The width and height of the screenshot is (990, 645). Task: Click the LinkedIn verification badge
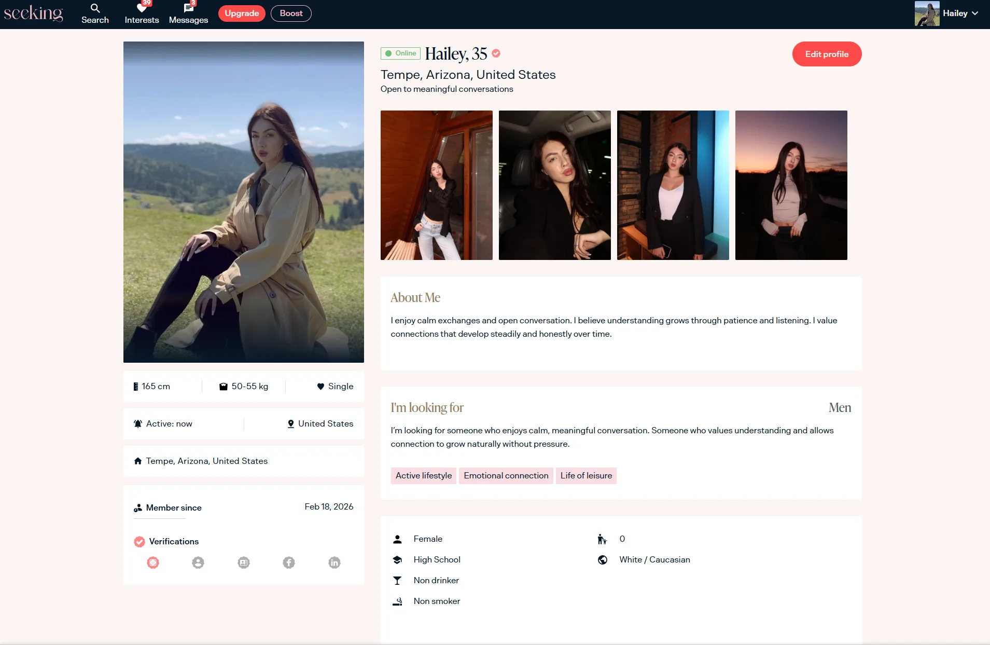click(x=334, y=562)
